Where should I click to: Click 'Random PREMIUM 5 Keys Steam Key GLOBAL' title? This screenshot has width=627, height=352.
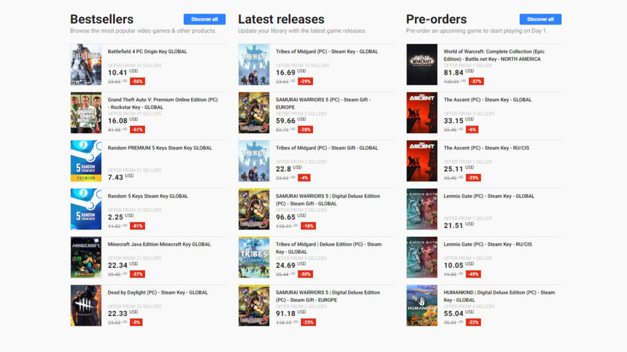[160, 148]
